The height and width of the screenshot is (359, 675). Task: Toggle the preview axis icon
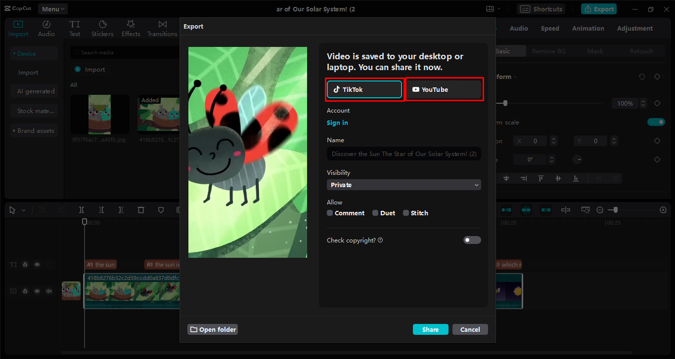click(x=566, y=210)
